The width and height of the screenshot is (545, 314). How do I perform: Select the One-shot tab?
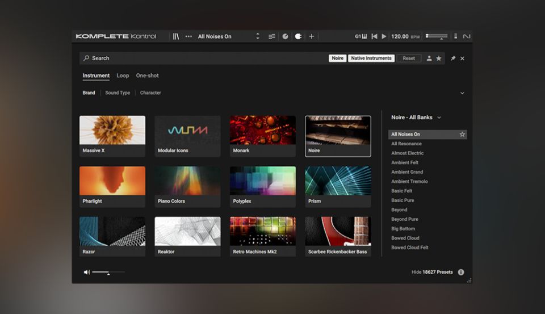tap(147, 76)
